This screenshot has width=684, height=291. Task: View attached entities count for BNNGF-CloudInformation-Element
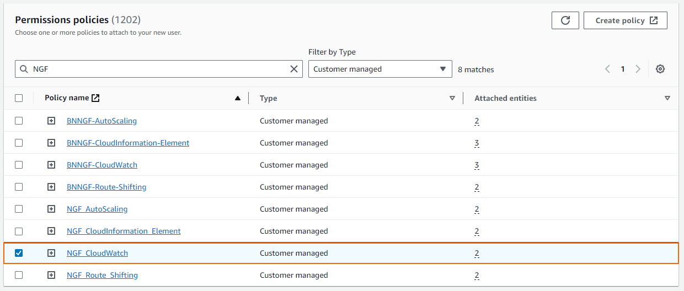click(477, 143)
